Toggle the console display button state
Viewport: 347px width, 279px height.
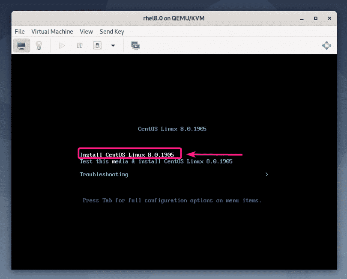[21, 45]
